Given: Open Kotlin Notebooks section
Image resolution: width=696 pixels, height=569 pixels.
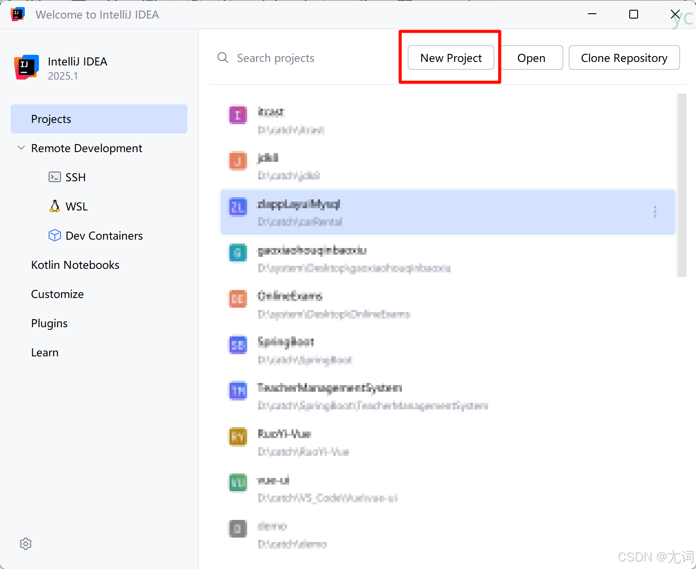Looking at the screenshot, I should [x=75, y=265].
